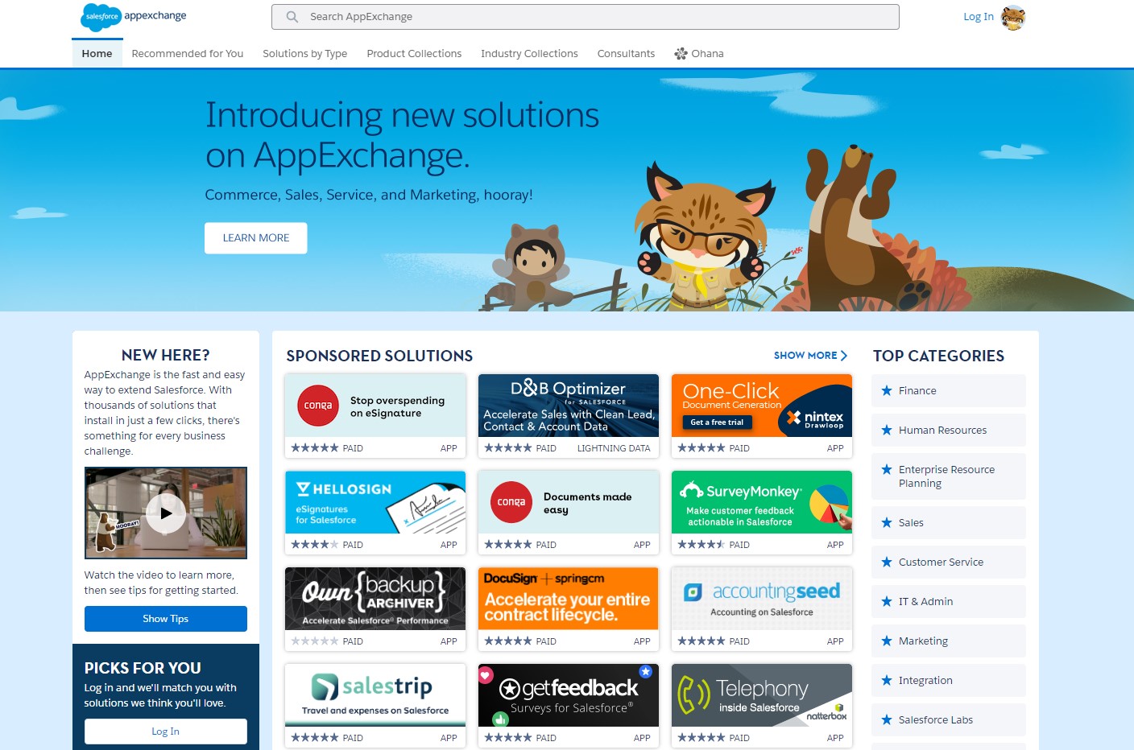Click the Ohana tab label

(x=707, y=54)
